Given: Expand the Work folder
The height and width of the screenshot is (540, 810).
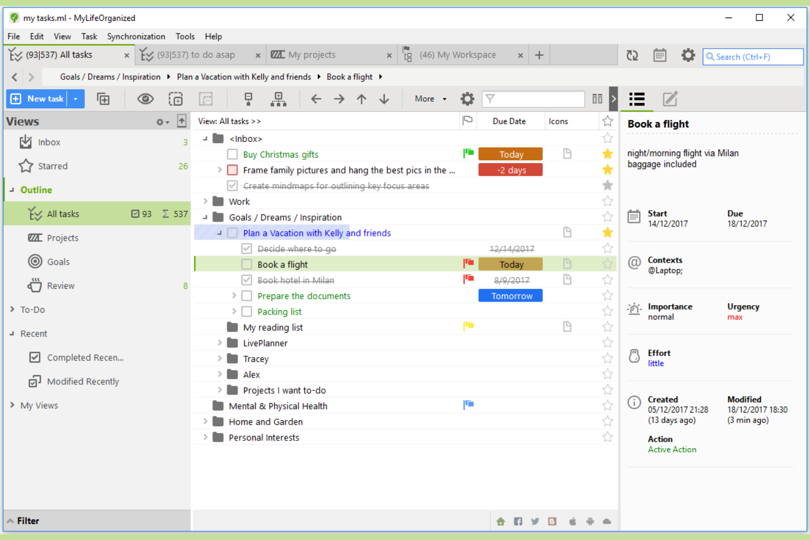Looking at the screenshot, I should coord(205,201).
